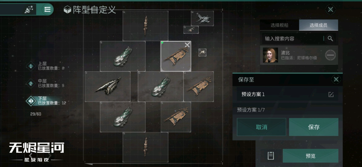Image resolution: width=362 pixels, height=167 pixels.
Task: Click the 保存 button
Action: coord(313,127)
